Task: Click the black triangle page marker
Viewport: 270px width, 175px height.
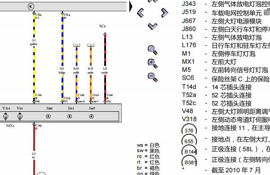Action: [x=131, y=7]
